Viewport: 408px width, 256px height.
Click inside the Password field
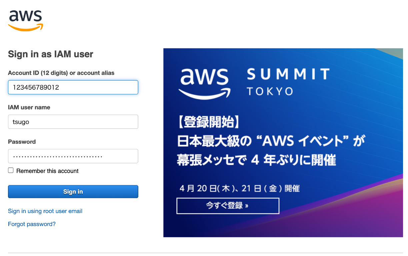click(73, 156)
